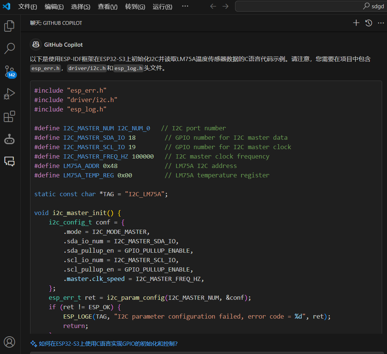Open the Search view in activity bar
Screen dimensions: 387x354
(9, 49)
